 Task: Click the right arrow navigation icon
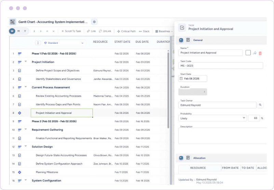[x=41, y=31]
